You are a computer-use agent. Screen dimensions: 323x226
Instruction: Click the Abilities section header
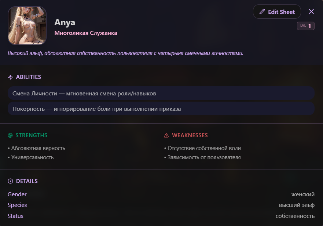click(29, 77)
